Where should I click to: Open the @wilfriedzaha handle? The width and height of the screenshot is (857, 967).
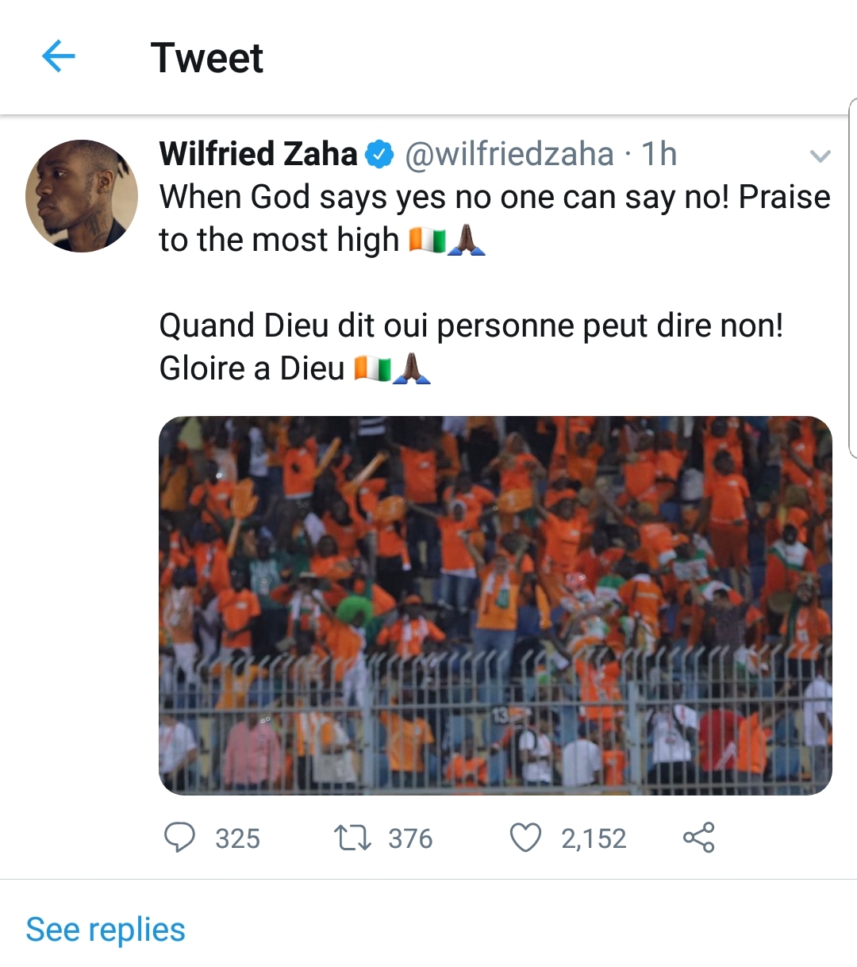[x=509, y=154]
